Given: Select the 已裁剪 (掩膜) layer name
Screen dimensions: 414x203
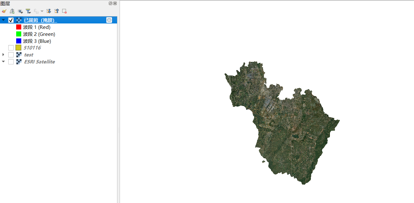Looking at the screenshot, I should (x=40, y=20).
